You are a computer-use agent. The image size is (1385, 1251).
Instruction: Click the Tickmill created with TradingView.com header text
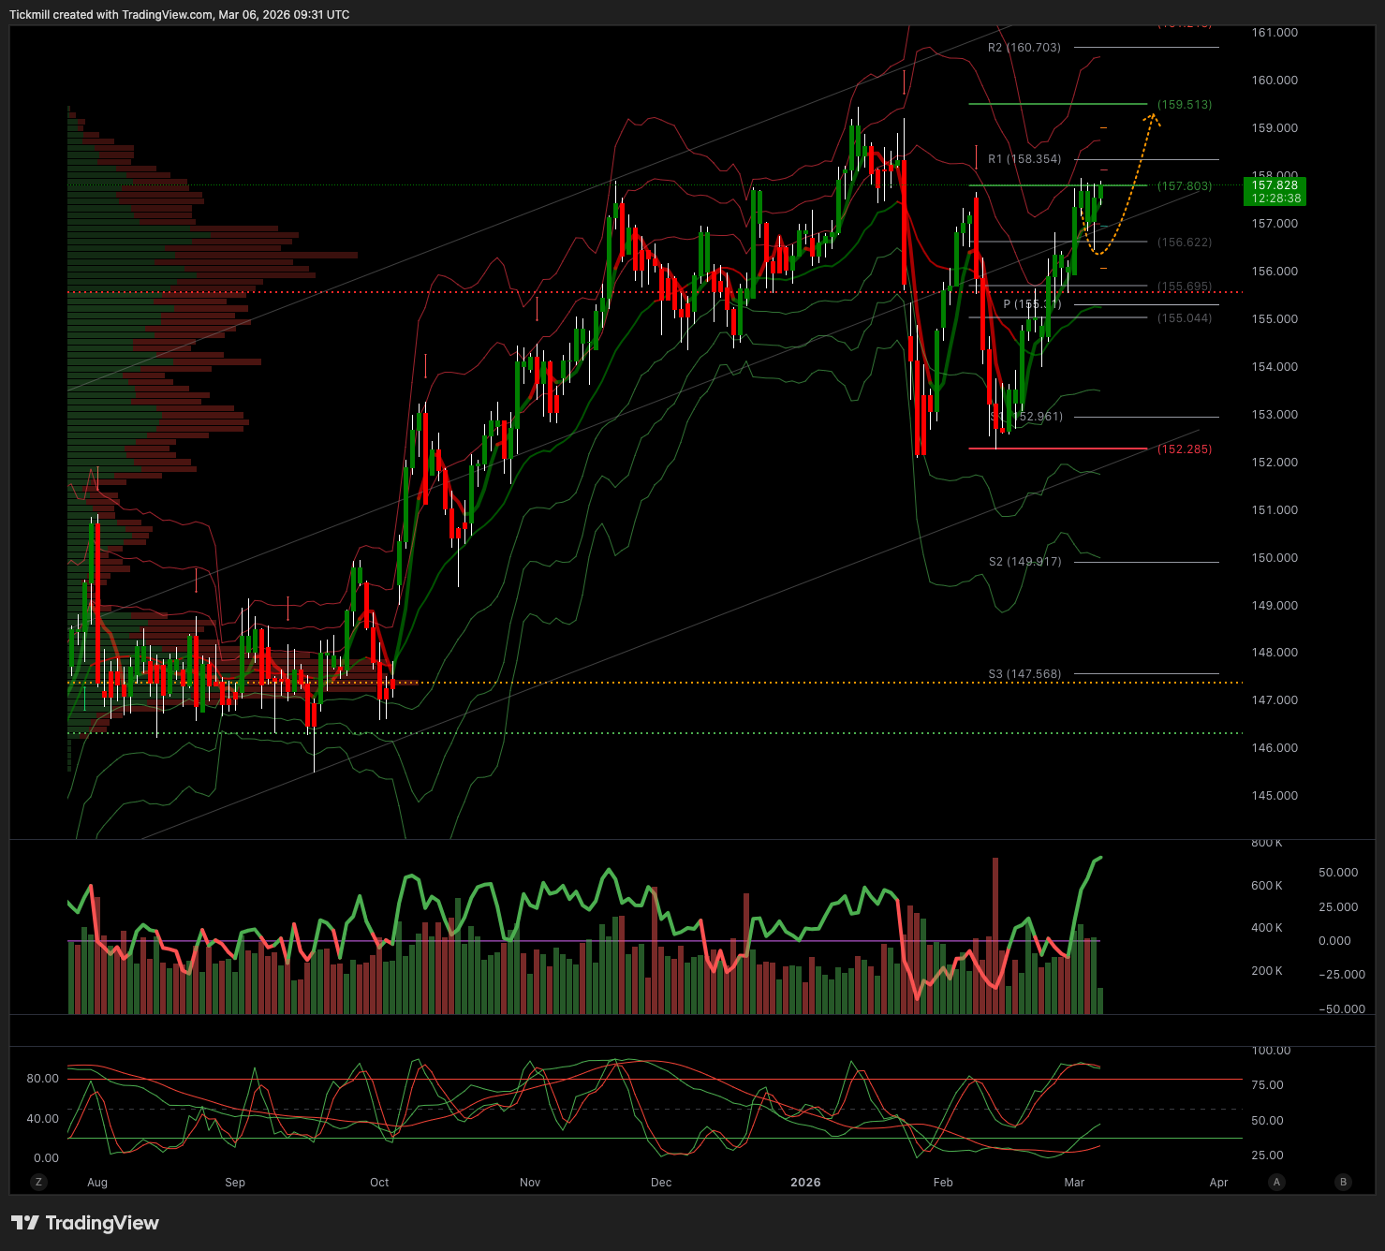(179, 15)
